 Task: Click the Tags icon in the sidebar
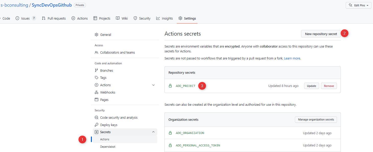point(97,78)
